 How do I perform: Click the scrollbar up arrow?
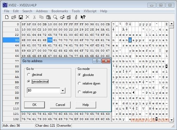(x=171, y=24)
